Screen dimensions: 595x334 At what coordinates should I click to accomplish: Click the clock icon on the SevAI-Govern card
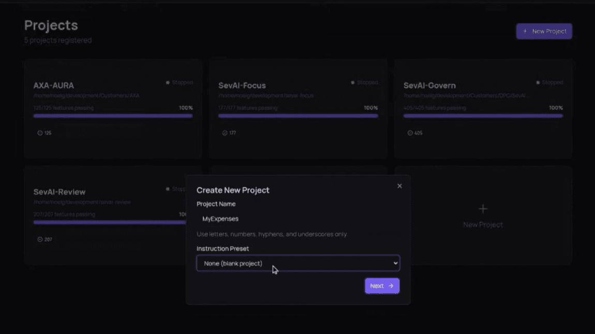pyautogui.click(x=410, y=133)
